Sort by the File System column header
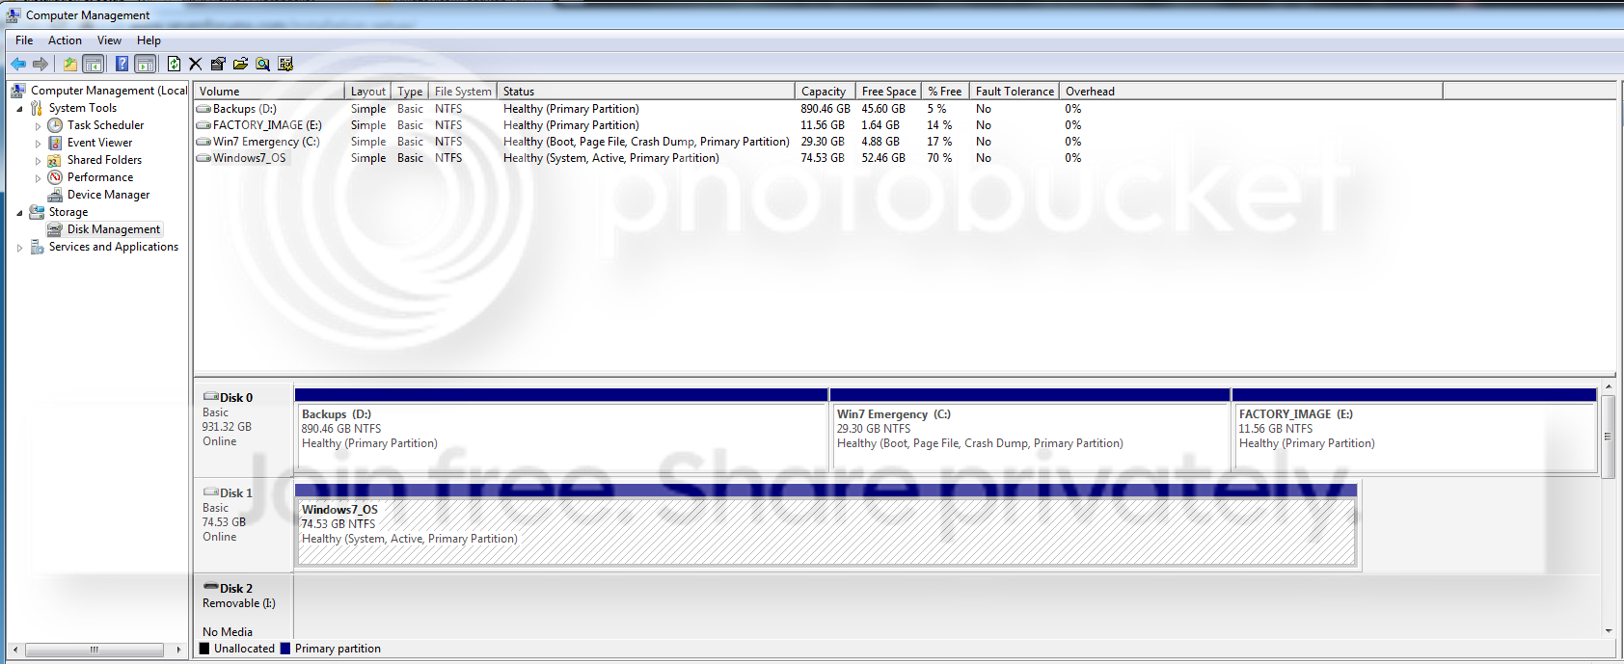1624x664 pixels. click(x=463, y=92)
